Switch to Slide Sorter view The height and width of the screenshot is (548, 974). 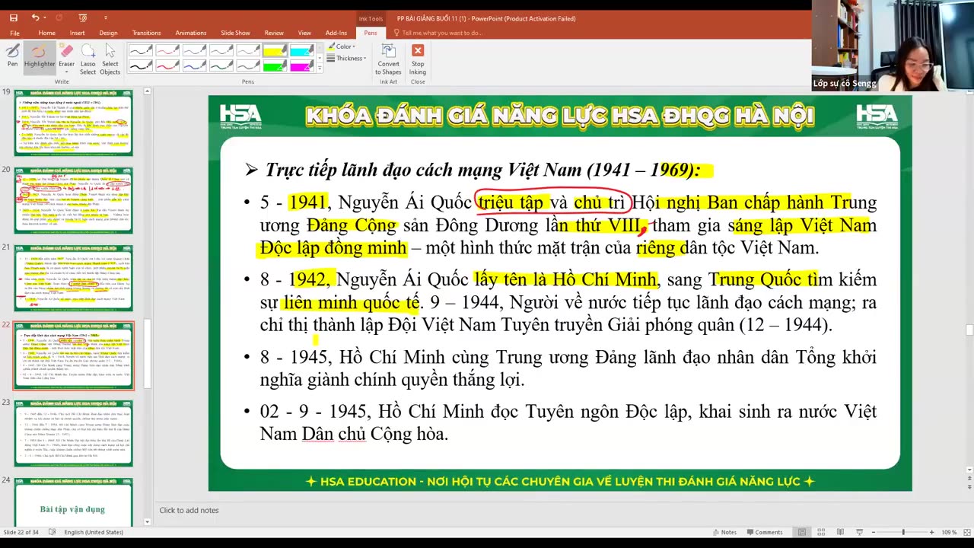point(820,532)
